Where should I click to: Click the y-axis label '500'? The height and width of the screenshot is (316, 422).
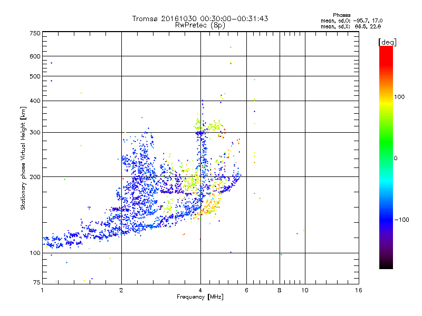(35, 76)
